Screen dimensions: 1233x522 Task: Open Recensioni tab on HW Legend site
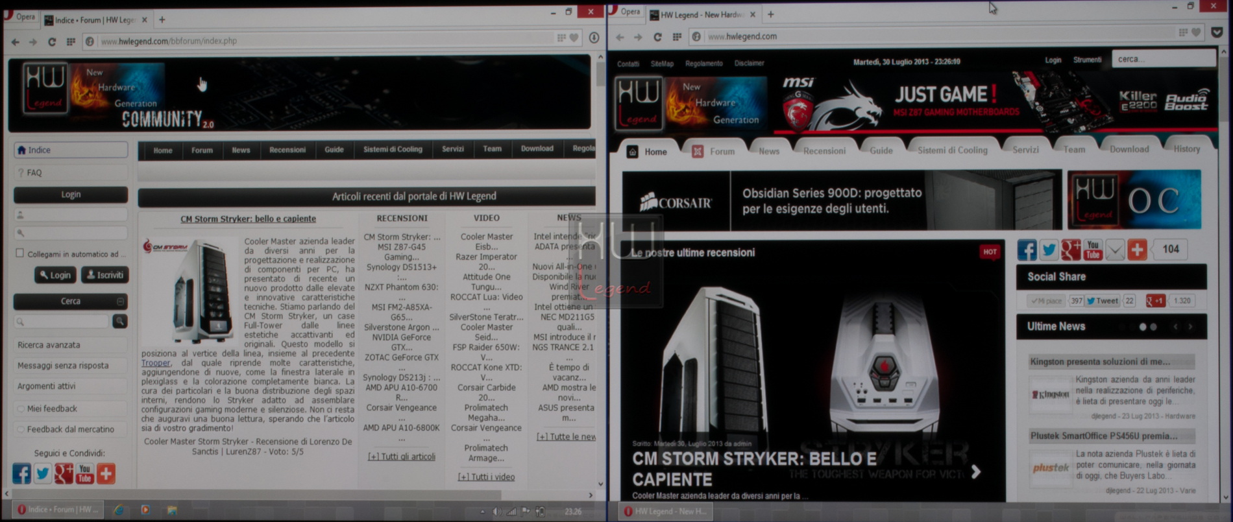[824, 151]
